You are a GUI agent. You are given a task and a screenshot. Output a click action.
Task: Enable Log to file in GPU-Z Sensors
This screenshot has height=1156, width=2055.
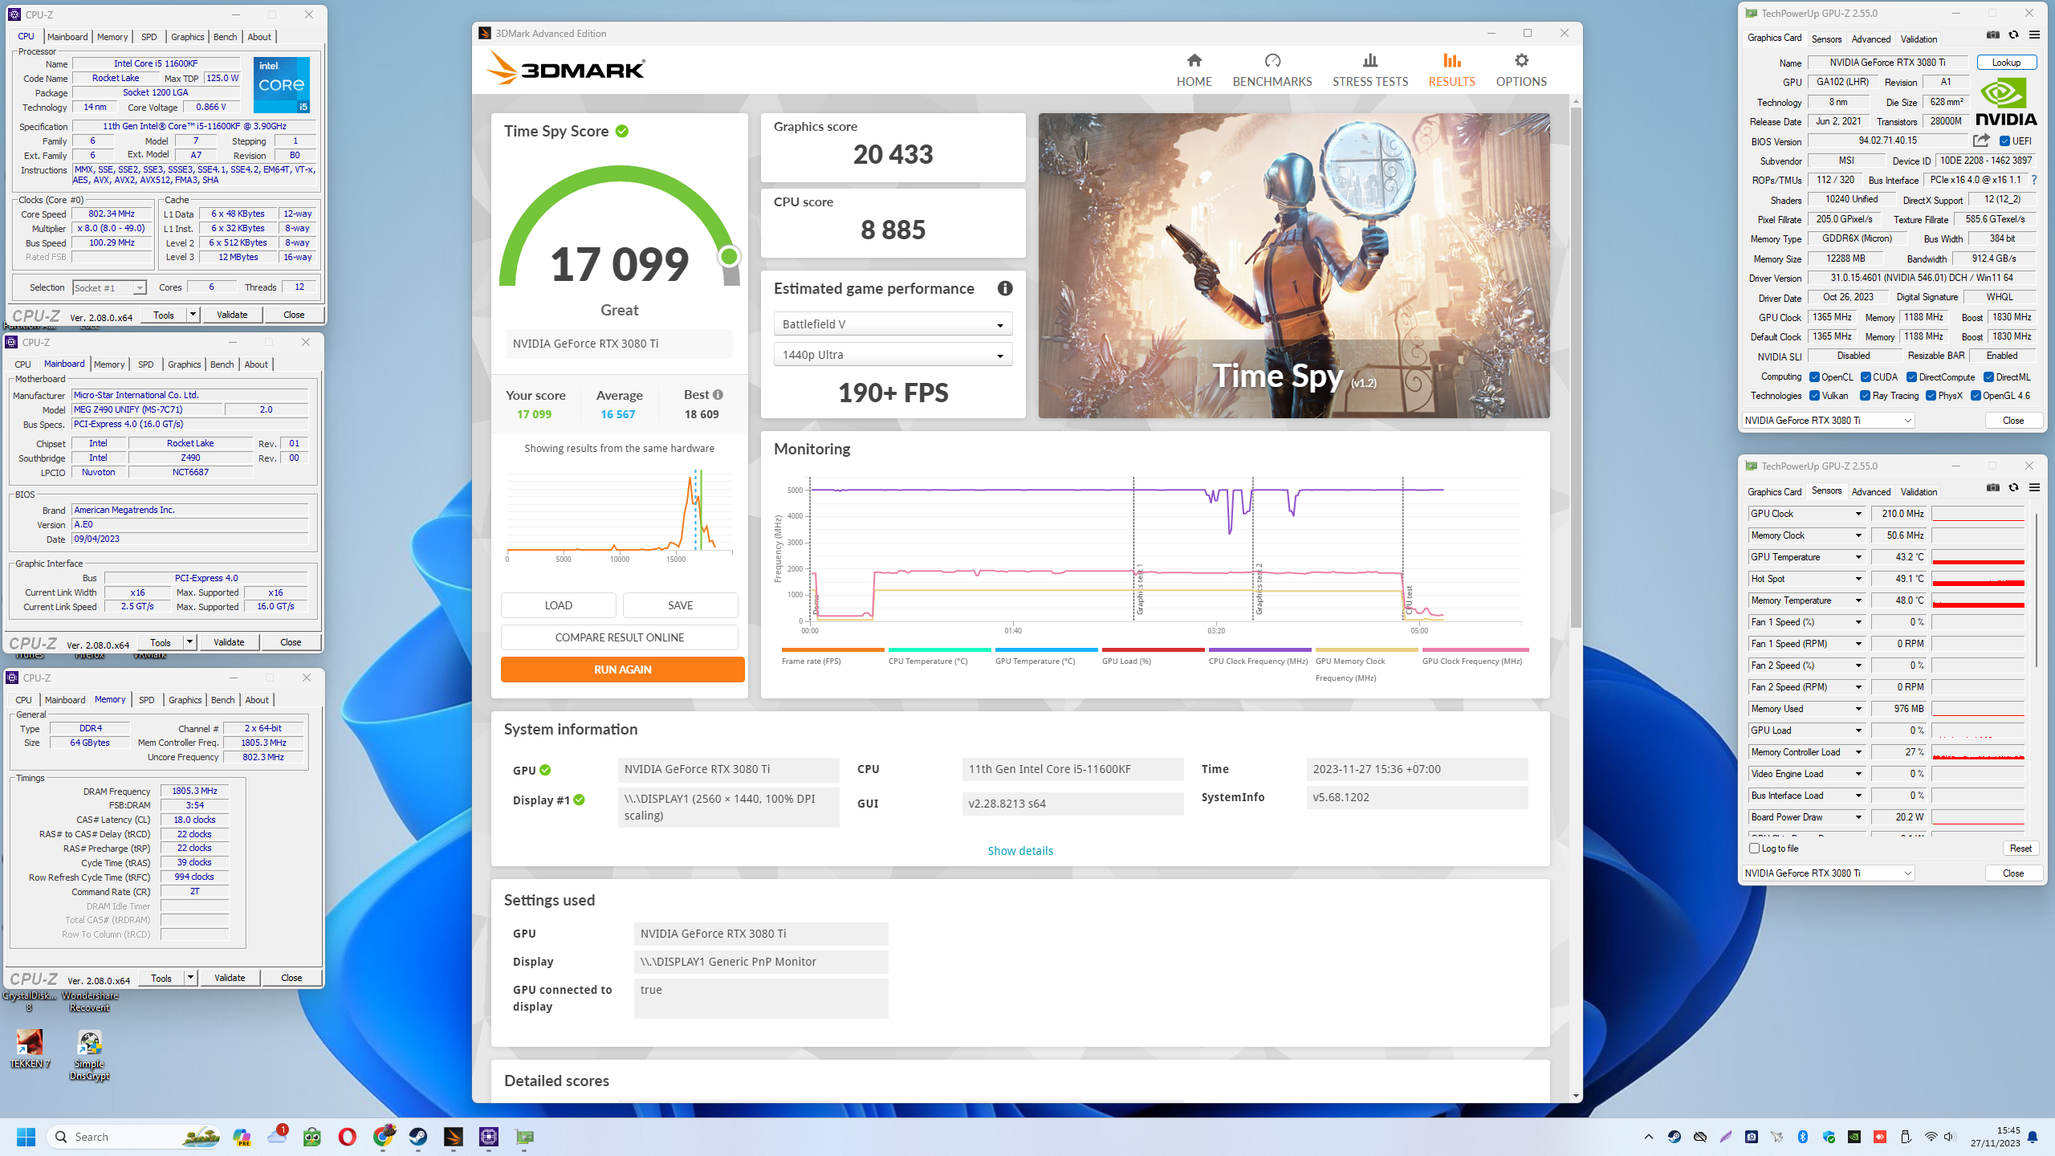click(x=1754, y=849)
